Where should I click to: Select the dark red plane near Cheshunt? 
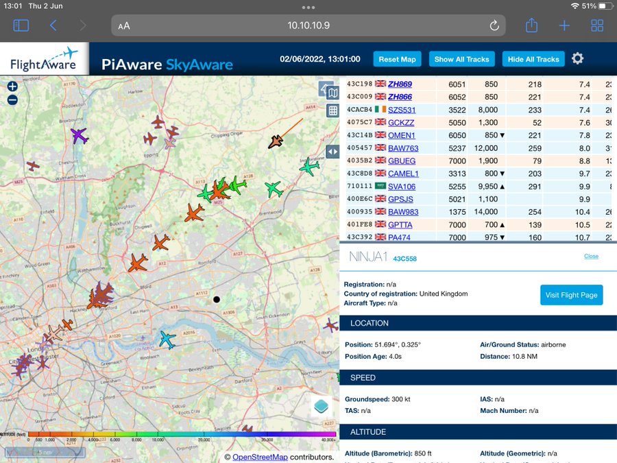tap(33, 166)
